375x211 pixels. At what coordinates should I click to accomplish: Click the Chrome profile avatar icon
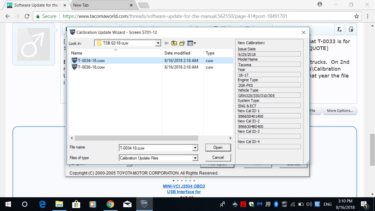click(x=320, y=4)
